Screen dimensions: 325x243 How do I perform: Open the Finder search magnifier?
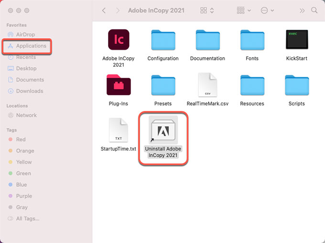pos(314,10)
